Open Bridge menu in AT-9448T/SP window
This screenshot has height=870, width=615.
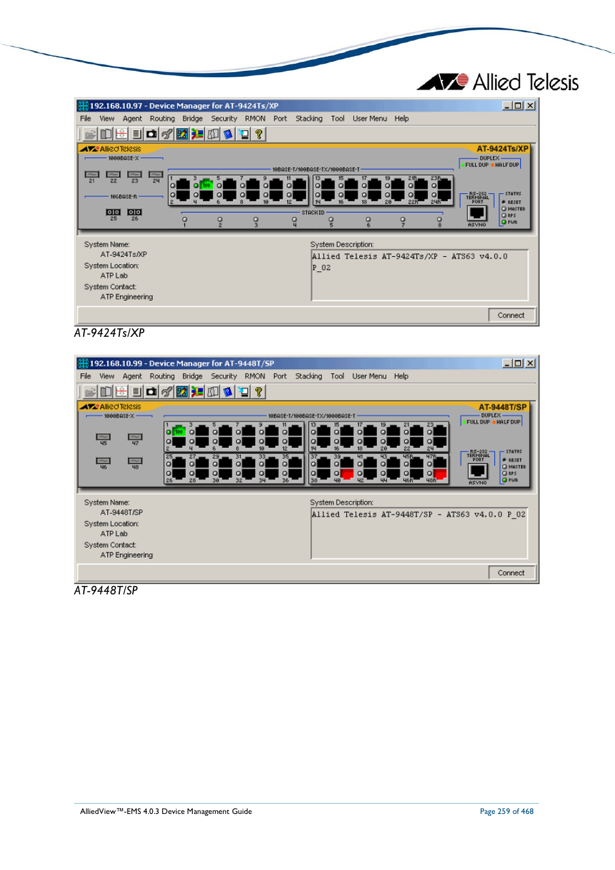pyautogui.click(x=193, y=376)
